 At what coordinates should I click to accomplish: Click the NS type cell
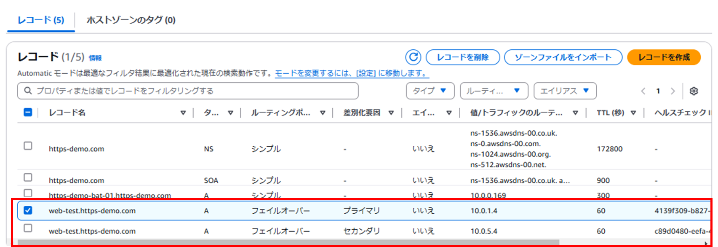pos(208,149)
